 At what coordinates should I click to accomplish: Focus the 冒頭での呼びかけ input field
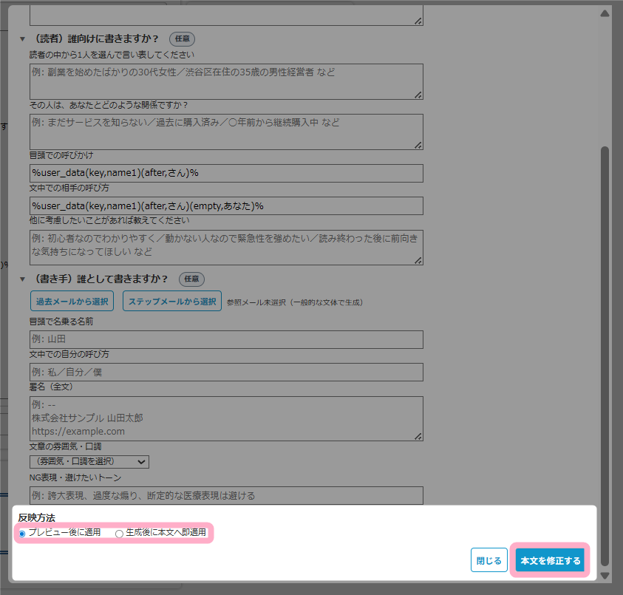(x=226, y=173)
